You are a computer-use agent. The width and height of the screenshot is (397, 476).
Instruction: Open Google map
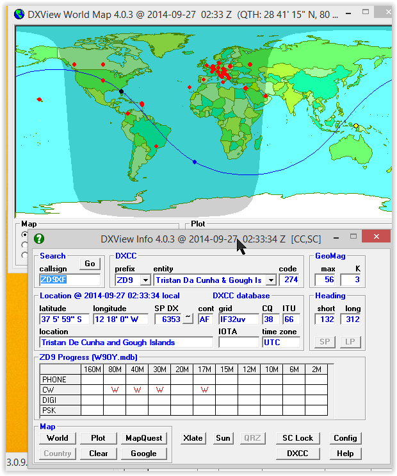point(144,454)
